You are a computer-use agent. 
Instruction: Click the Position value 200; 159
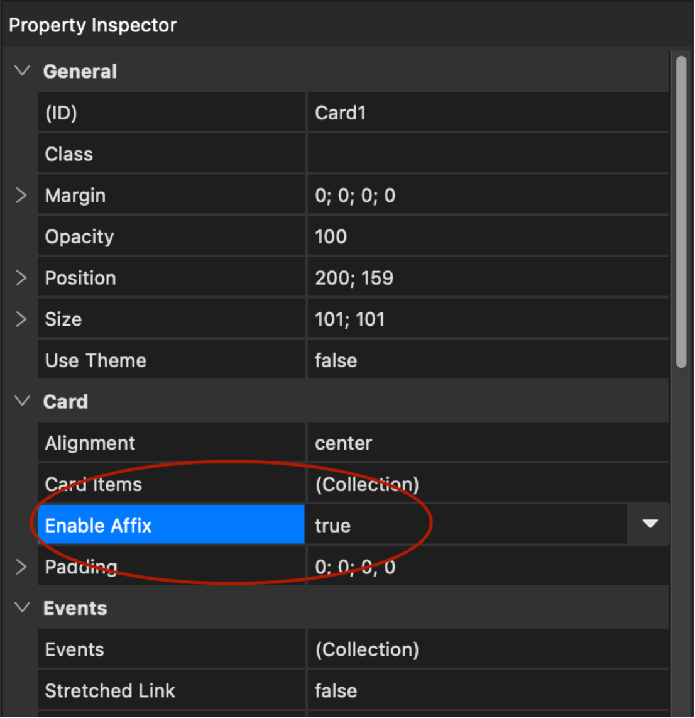[487, 279]
